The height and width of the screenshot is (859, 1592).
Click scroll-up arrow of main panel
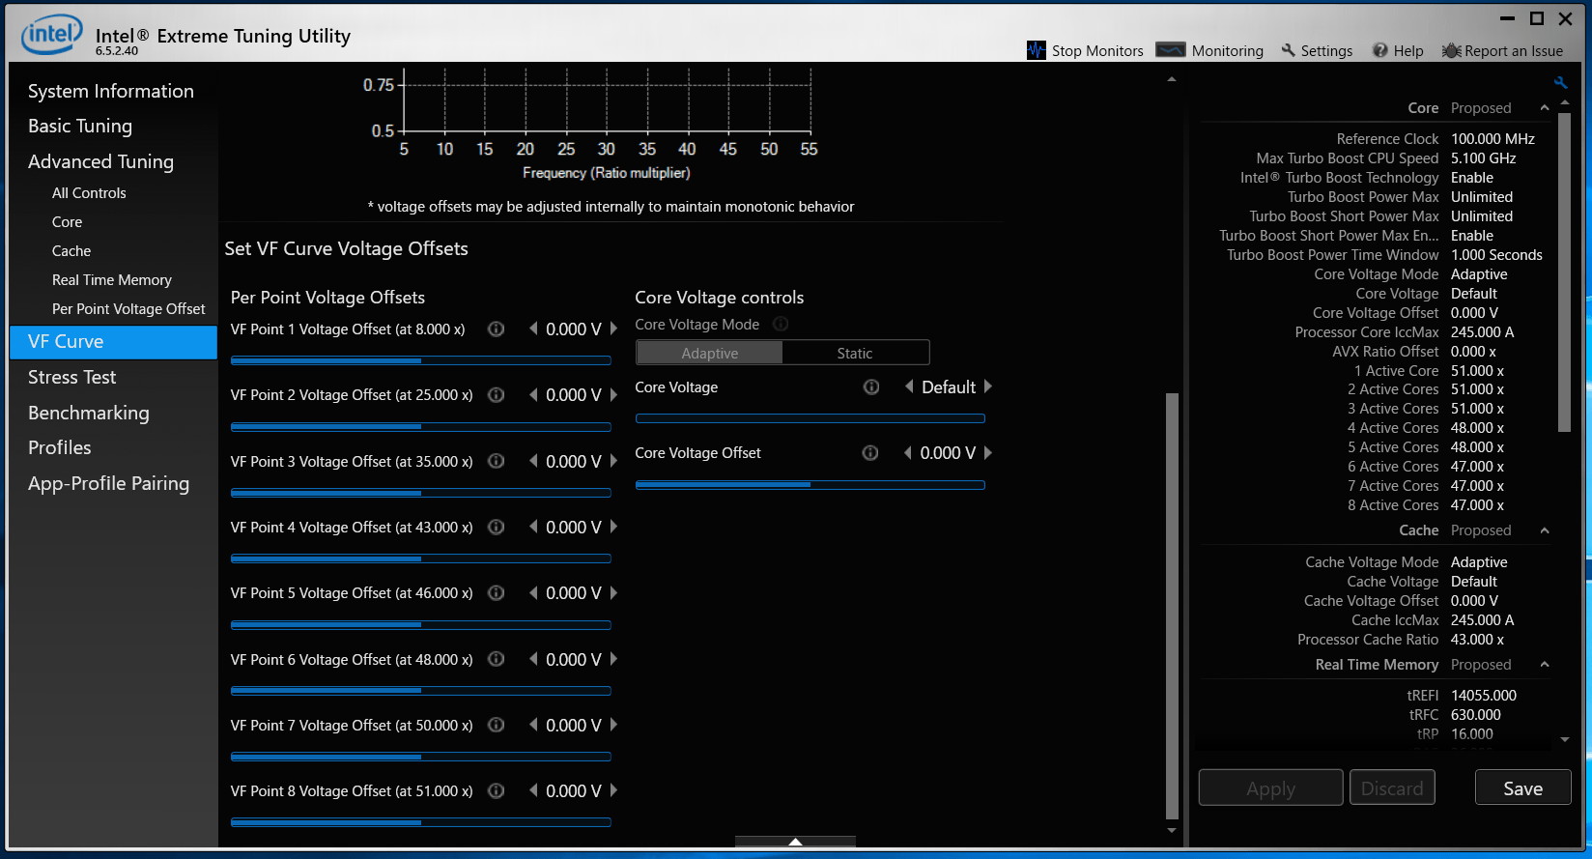[x=1172, y=79]
